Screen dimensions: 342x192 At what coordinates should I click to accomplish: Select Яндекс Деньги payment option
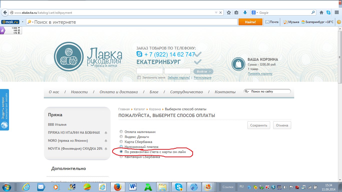pyautogui.click(x=121, y=137)
